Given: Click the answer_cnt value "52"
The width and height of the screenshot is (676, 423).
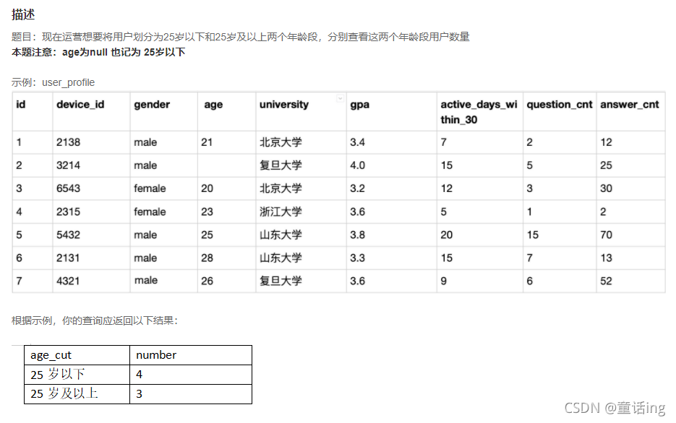Looking at the screenshot, I should (606, 281).
